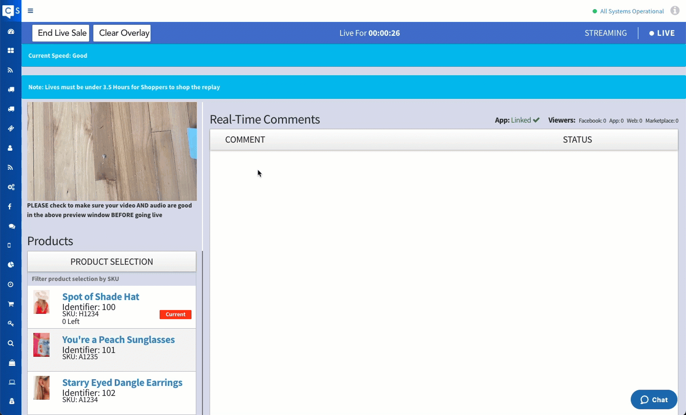Click the grid tiles icon in sidebar
The height and width of the screenshot is (415, 686).
pos(10,51)
